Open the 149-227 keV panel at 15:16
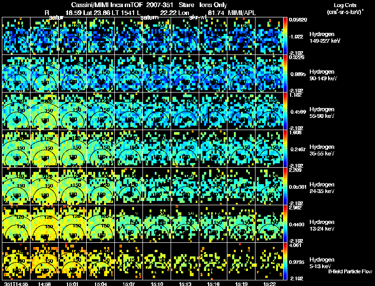Image resolution: width=375 pixels, height=286 pixels. [x=213, y=36]
